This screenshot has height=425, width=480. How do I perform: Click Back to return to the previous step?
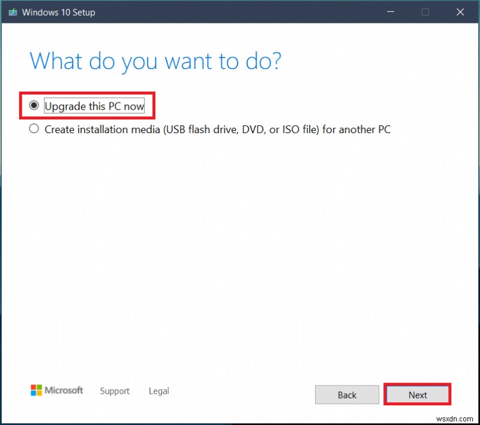click(347, 394)
